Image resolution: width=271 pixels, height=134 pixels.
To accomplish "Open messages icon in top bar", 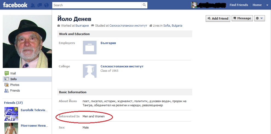I will pyautogui.click(x=40, y=5).
